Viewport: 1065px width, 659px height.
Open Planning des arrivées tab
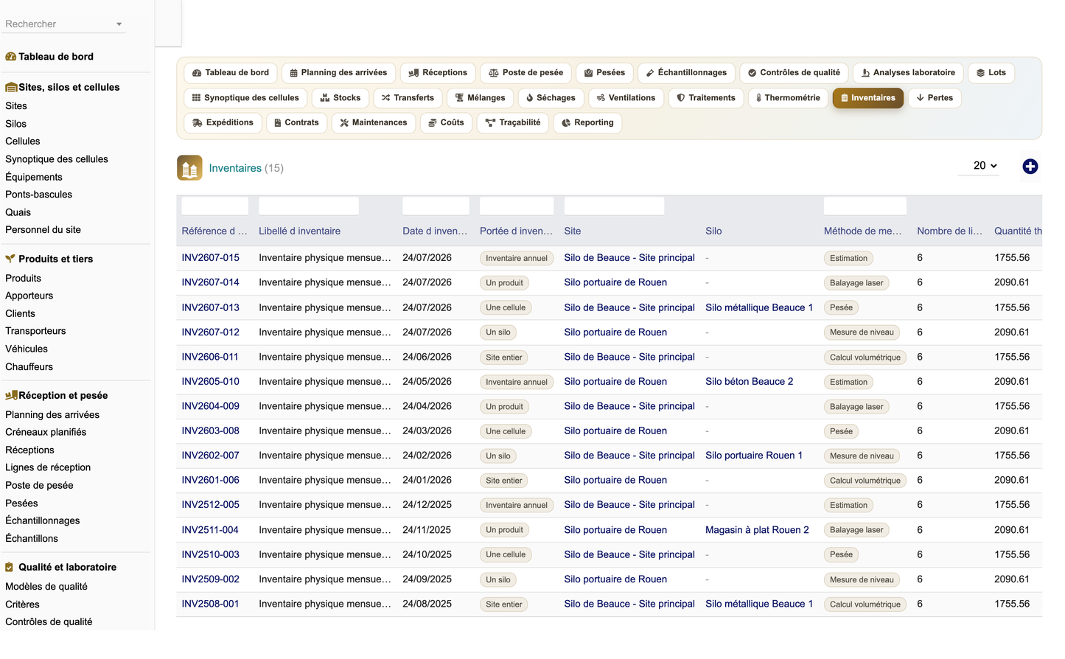338,73
